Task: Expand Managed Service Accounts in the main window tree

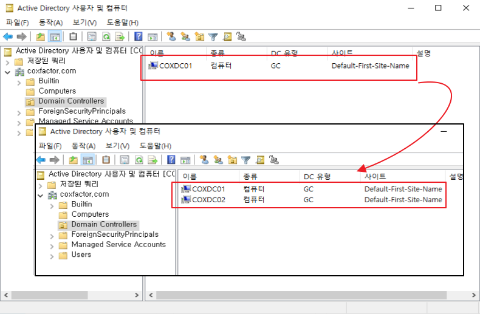Action: click(x=19, y=123)
